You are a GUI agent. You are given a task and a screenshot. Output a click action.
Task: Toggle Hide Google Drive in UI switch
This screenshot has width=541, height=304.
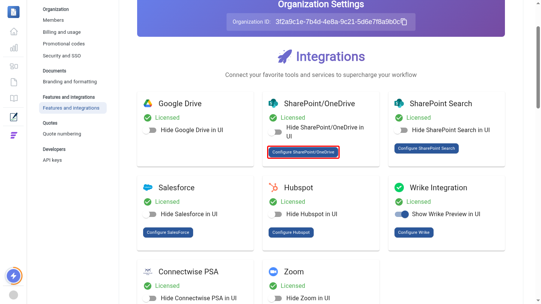pos(150,130)
